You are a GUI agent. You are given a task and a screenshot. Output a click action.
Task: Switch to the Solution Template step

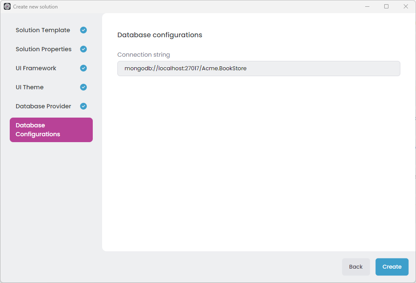[x=42, y=30]
